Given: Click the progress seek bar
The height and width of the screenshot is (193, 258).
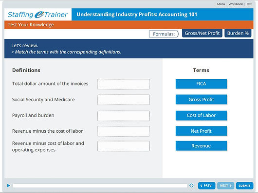Looking at the screenshot, I should 100,186.
